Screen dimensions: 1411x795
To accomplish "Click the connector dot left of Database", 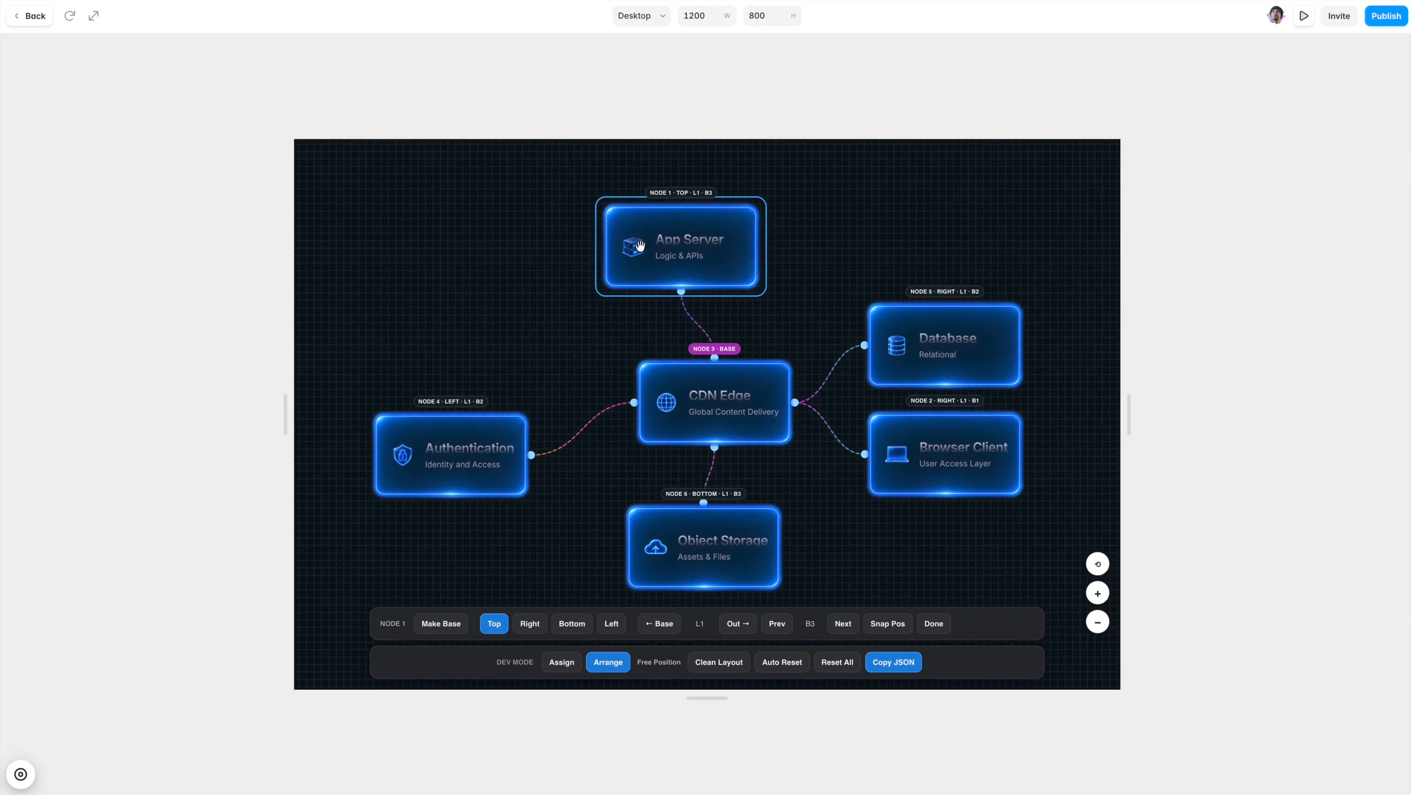I will pyautogui.click(x=864, y=345).
